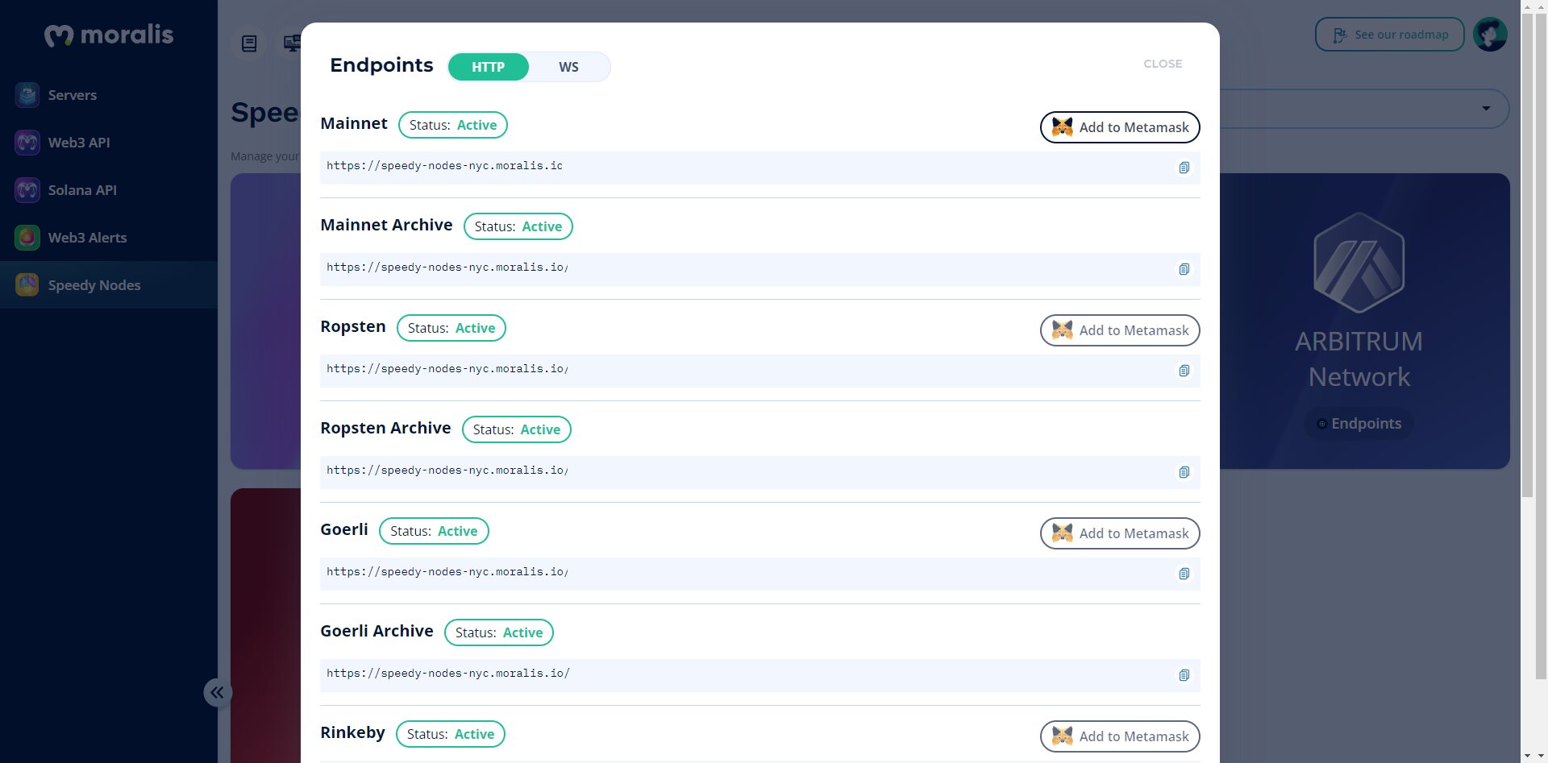Click the Mainnet Archive Status Active badge
This screenshot has width=1548, height=763.
(x=518, y=226)
